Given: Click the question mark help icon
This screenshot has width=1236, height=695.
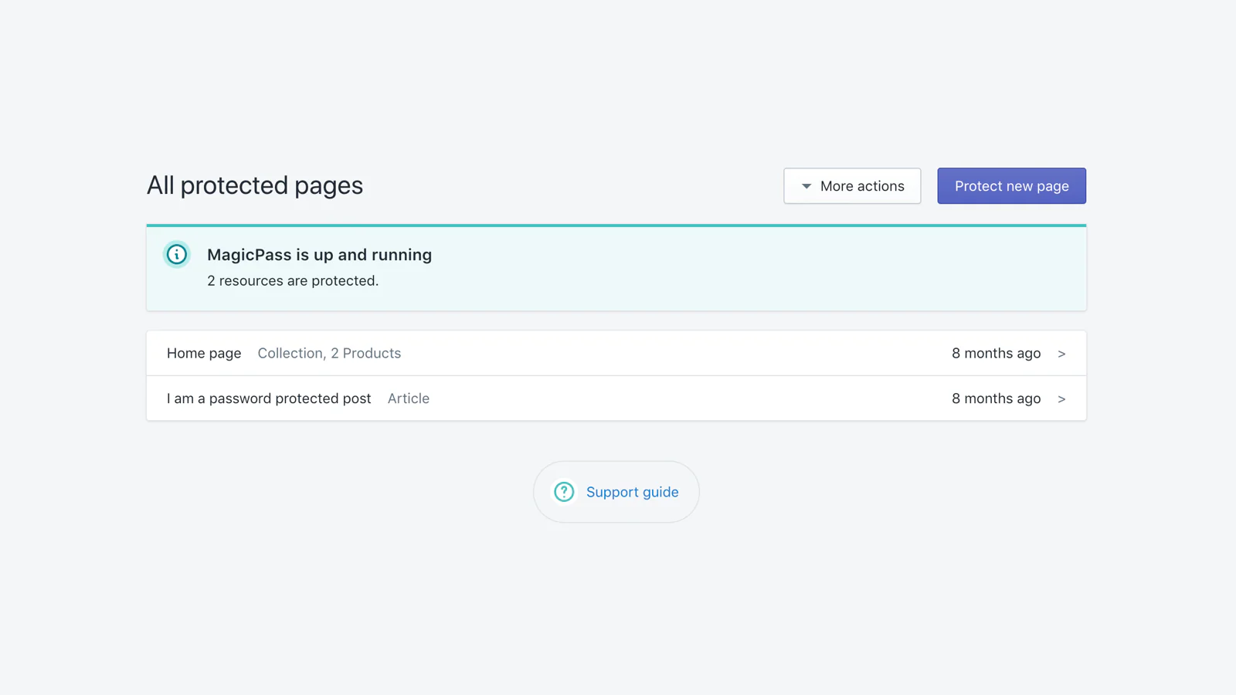Looking at the screenshot, I should click(564, 492).
